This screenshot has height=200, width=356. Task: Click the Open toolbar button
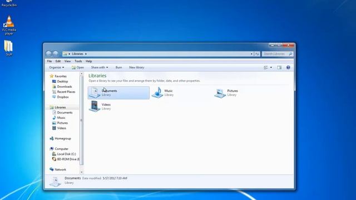click(x=78, y=67)
